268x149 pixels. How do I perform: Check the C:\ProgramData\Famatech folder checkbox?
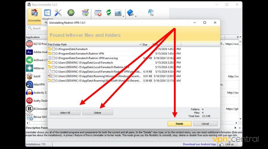pos(54,49)
